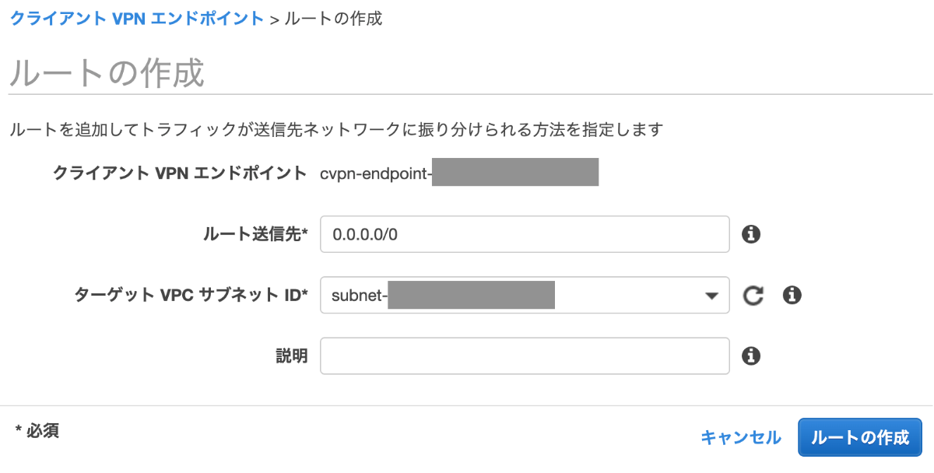Image resolution: width=934 pixels, height=473 pixels.
Task: Show info tooltip for 説明 field
Action: click(751, 356)
